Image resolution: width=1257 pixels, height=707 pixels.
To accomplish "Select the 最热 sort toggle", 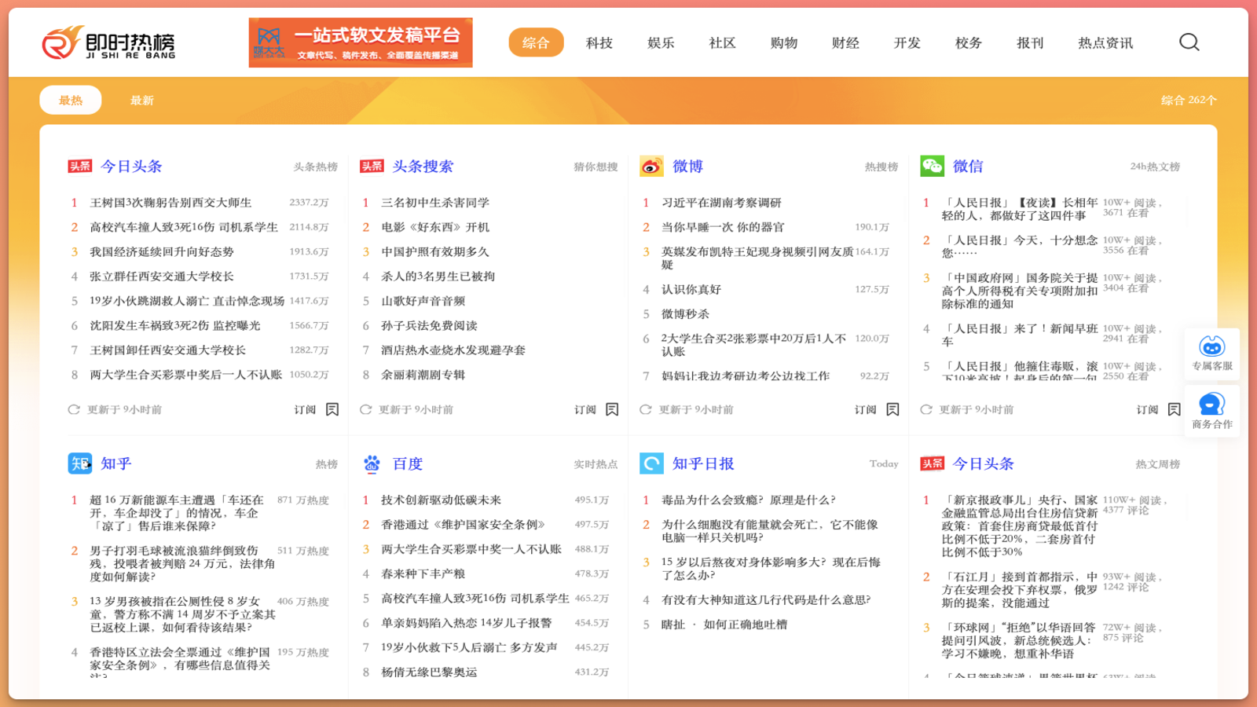I will point(71,100).
